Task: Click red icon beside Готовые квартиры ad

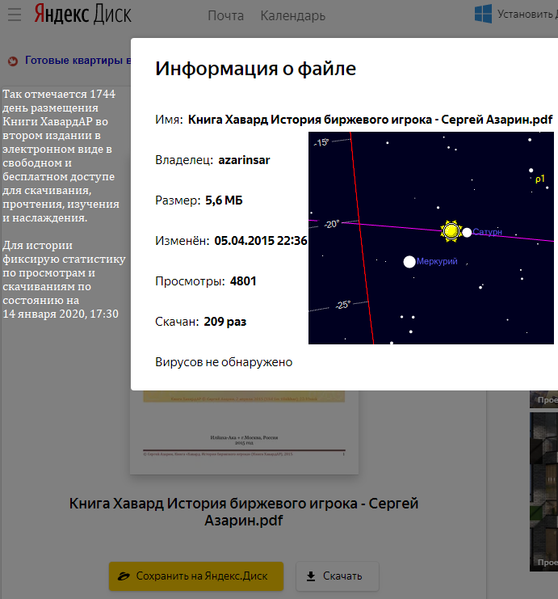Action: click(x=12, y=61)
